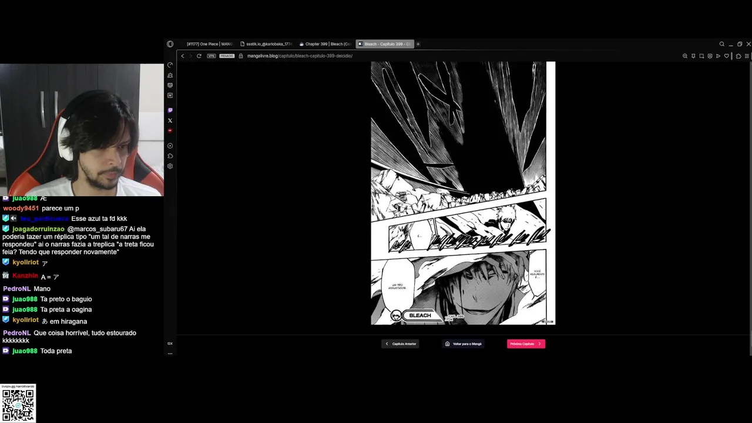Go back with the browser back arrow
The height and width of the screenshot is (423, 752).
tap(183, 56)
